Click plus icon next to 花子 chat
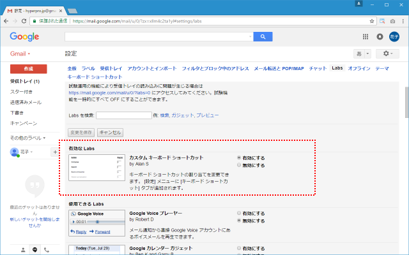Image resolution: width=409 pixels, height=255 pixels. point(55,152)
